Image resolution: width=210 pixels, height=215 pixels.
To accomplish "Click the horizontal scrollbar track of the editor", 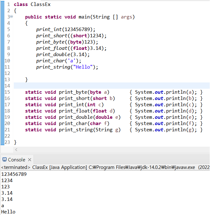I will tap(112, 149).
